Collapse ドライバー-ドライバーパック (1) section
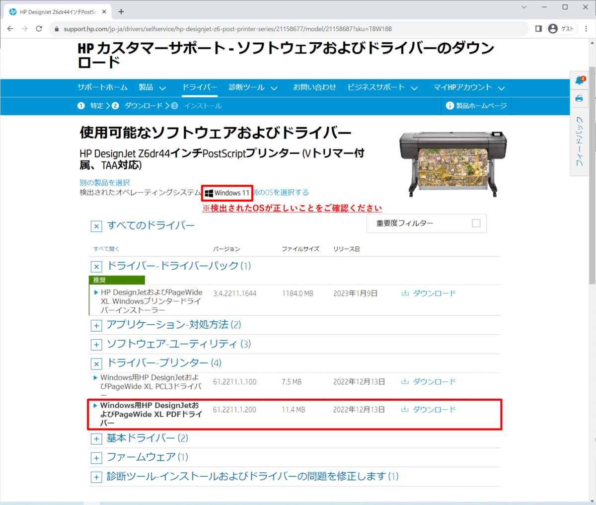 point(96,267)
